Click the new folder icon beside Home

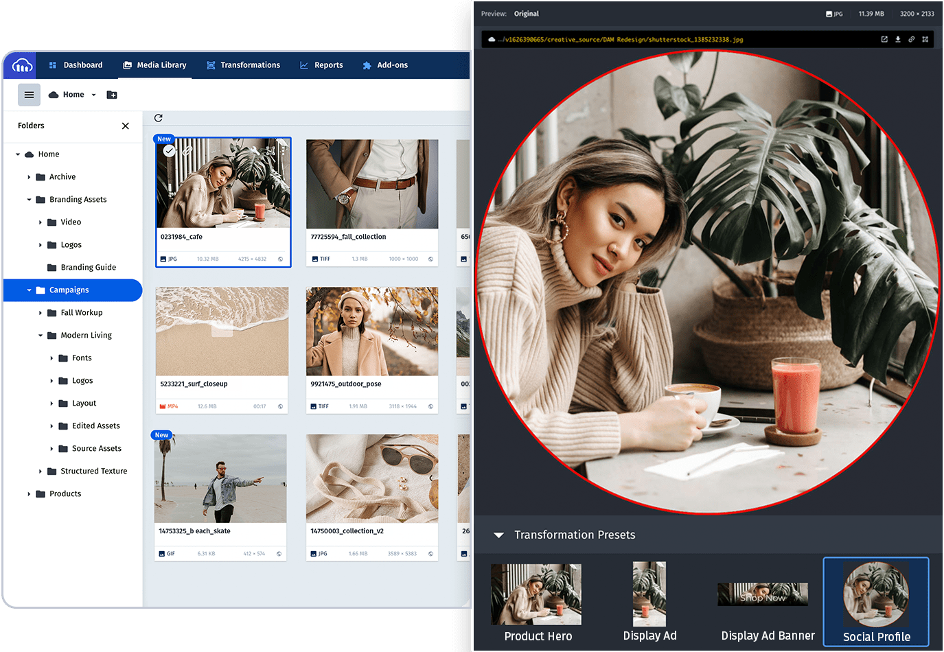pyautogui.click(x=112, y=95)
